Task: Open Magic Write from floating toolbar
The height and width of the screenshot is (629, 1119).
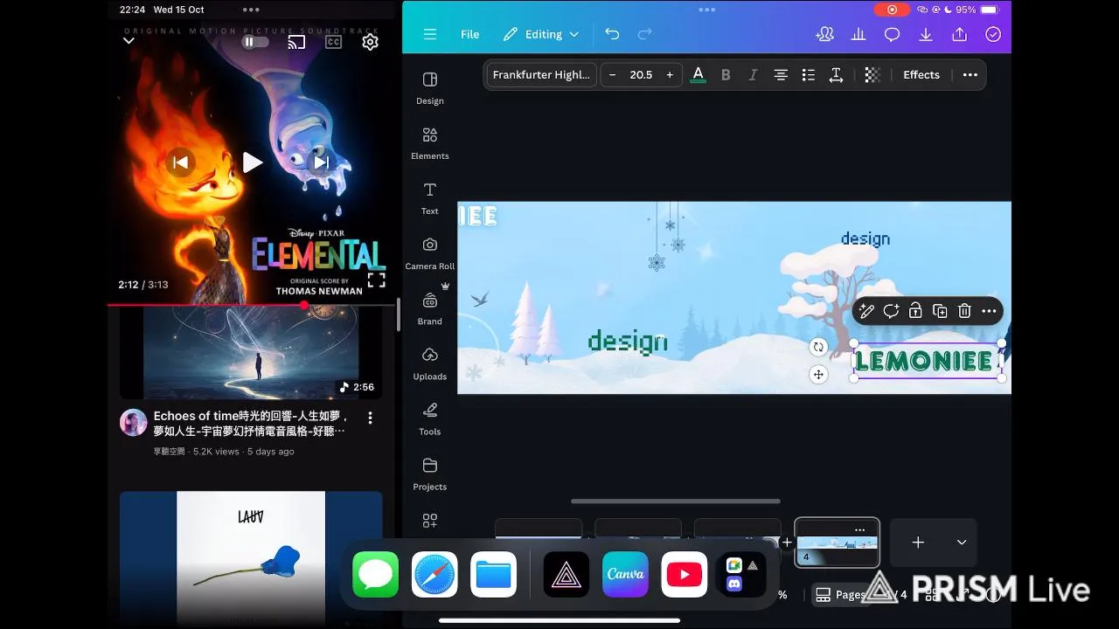Action: 866,311
